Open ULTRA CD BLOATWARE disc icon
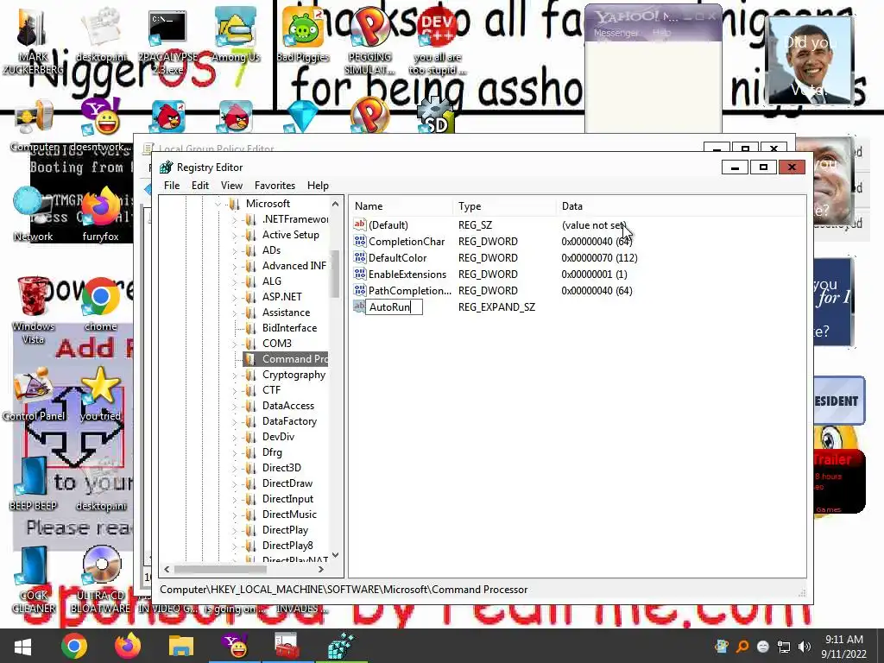This screenshot has height=663, width=884. pyautogui.click(x=100, y=581)
